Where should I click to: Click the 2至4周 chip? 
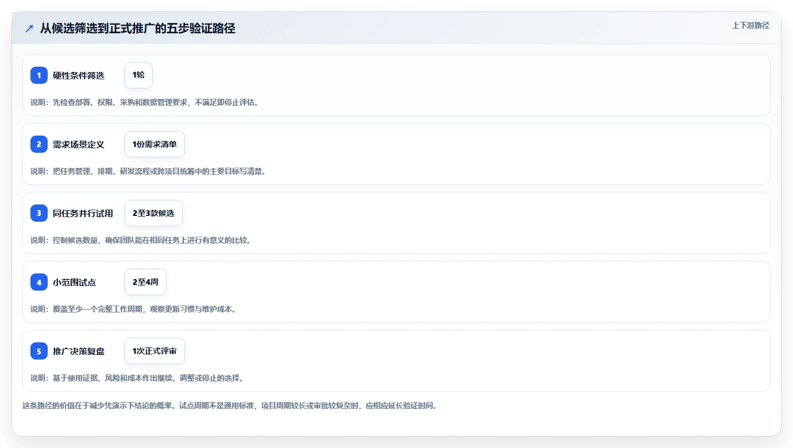(145, 282)
